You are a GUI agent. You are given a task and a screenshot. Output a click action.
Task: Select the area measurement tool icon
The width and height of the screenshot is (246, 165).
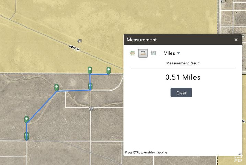click(132, 53)
